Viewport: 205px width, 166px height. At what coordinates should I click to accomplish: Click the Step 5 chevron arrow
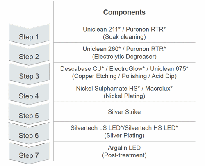pyautogui.click(x=29, y=114)
